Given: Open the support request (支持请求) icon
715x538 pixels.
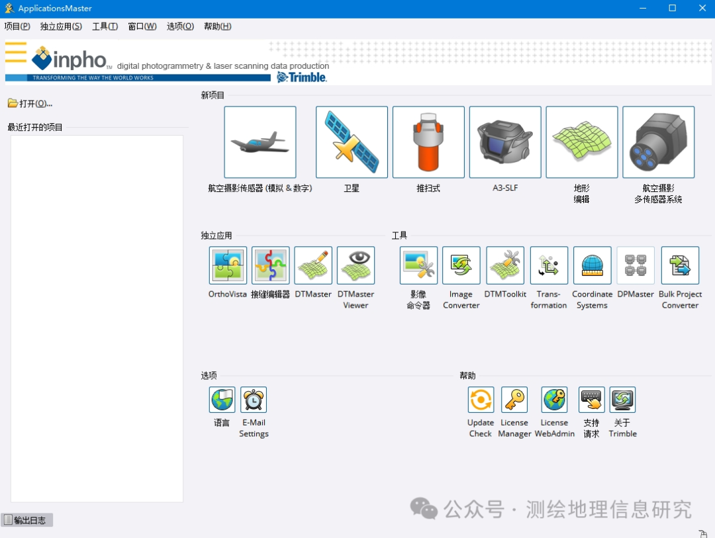Looking at the screenshot, I should 591,400.
